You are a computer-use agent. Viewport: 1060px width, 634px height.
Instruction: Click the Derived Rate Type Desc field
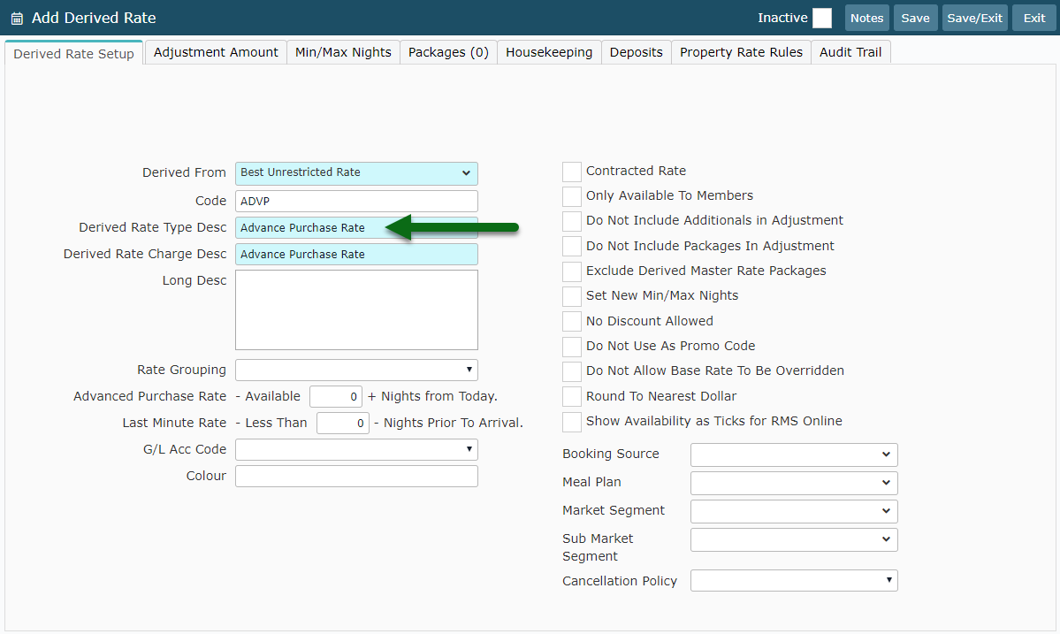point(356,228)
